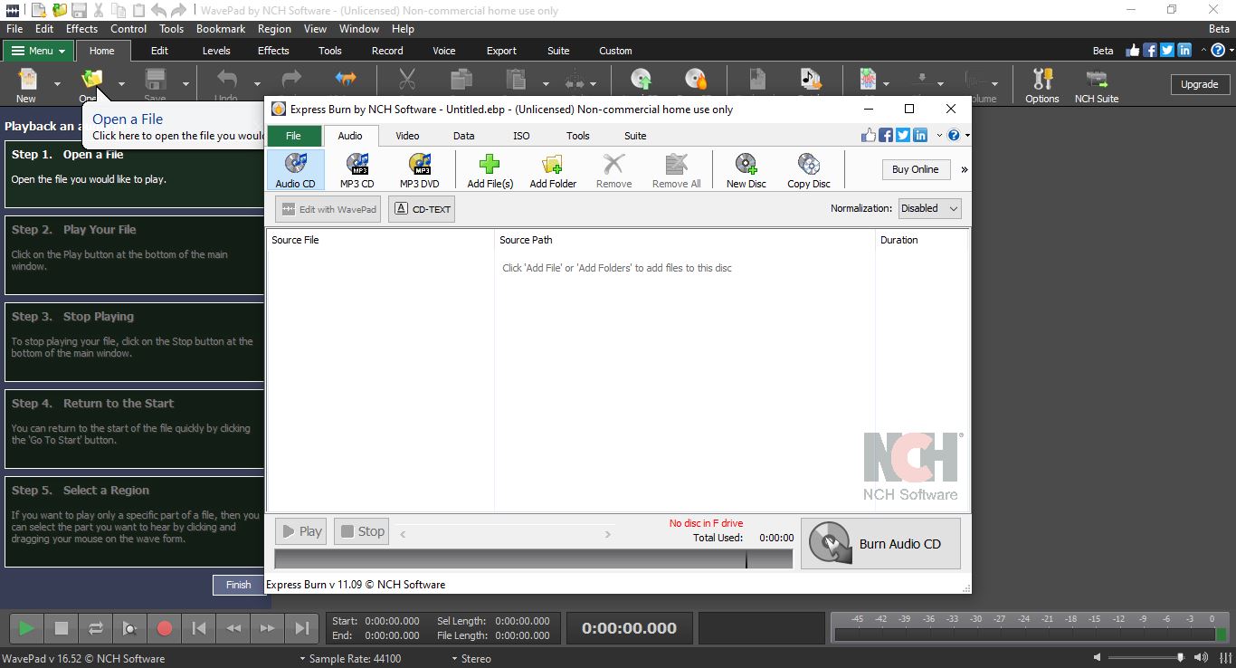Image resolution: width=1236 pixels, height=668 pixels.
Task: Open dropdown arrow beside Express Burn help
Action: pyautogui.click(x=967, y=136)
